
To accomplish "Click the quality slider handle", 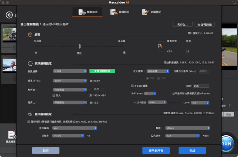I will (x=80, y=46).
